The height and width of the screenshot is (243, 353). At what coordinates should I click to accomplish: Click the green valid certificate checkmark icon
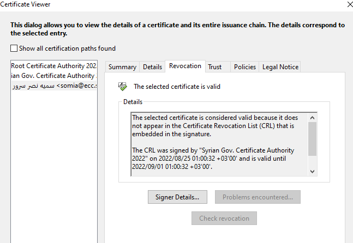pos(123,86)
